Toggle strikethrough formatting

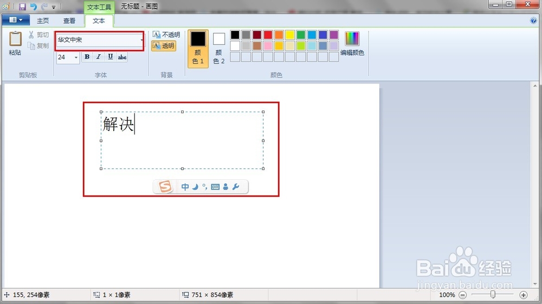(x=122, y=57)
